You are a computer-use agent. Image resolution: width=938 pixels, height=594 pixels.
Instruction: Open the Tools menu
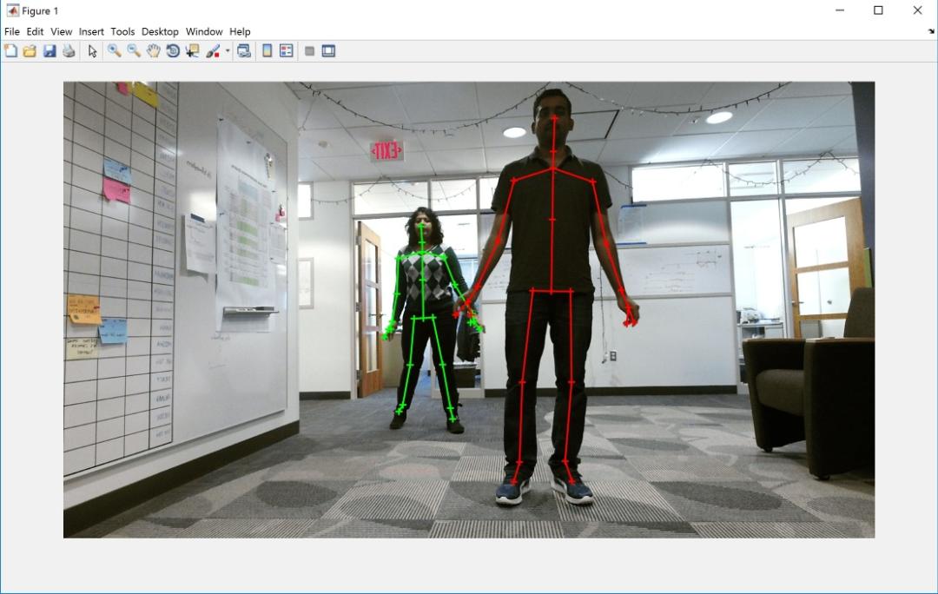tap(122, 32)
